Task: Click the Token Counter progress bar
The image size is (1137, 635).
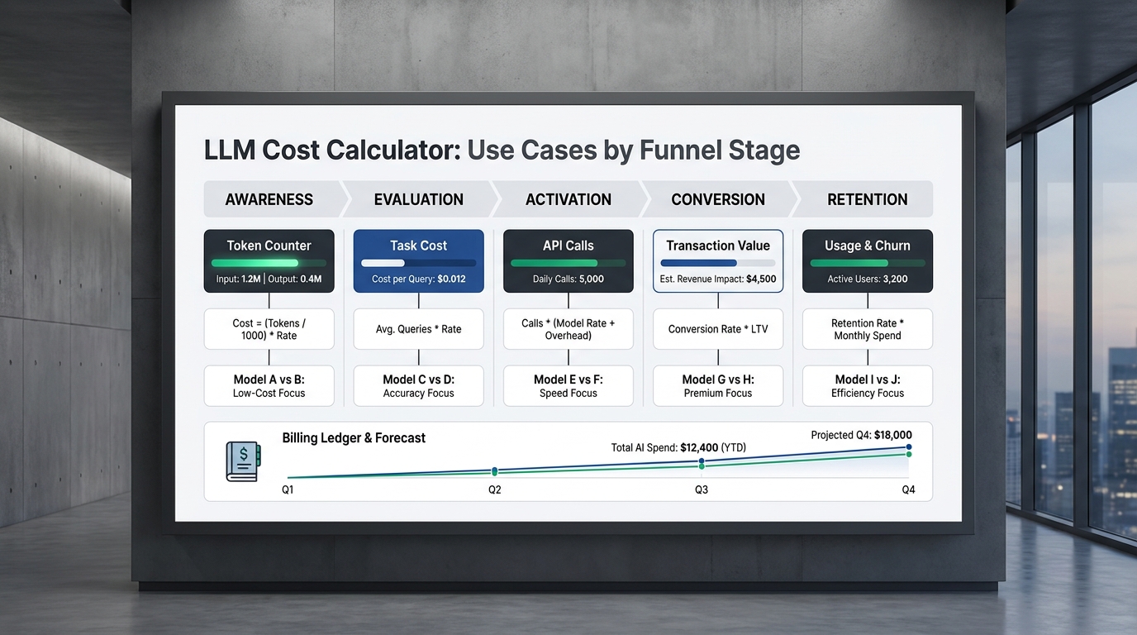Action: tap(269, 263)
